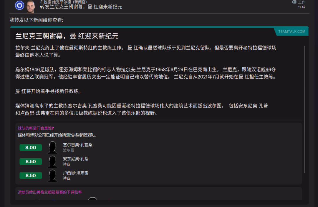This screenshot has height=207, width=318.
Task: Click the 球队的新掌门会是谁? heading
Action: coord(36,128)
